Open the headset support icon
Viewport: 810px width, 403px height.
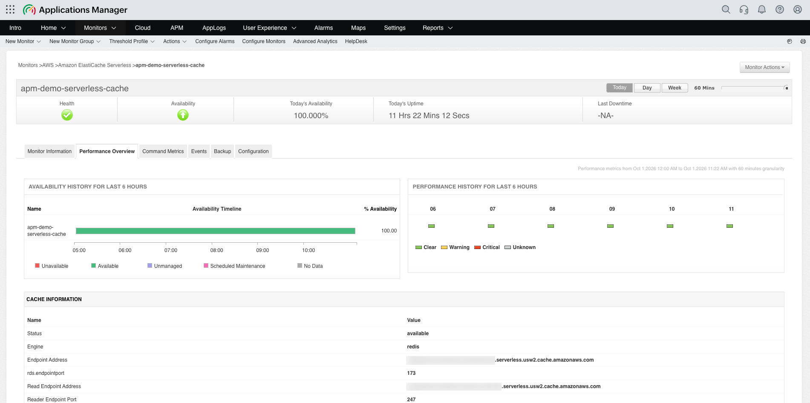click(744, 9)
